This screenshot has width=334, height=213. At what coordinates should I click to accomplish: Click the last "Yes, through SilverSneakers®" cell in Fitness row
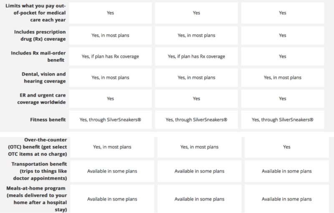pyautogui.click(x=283, y=120)
